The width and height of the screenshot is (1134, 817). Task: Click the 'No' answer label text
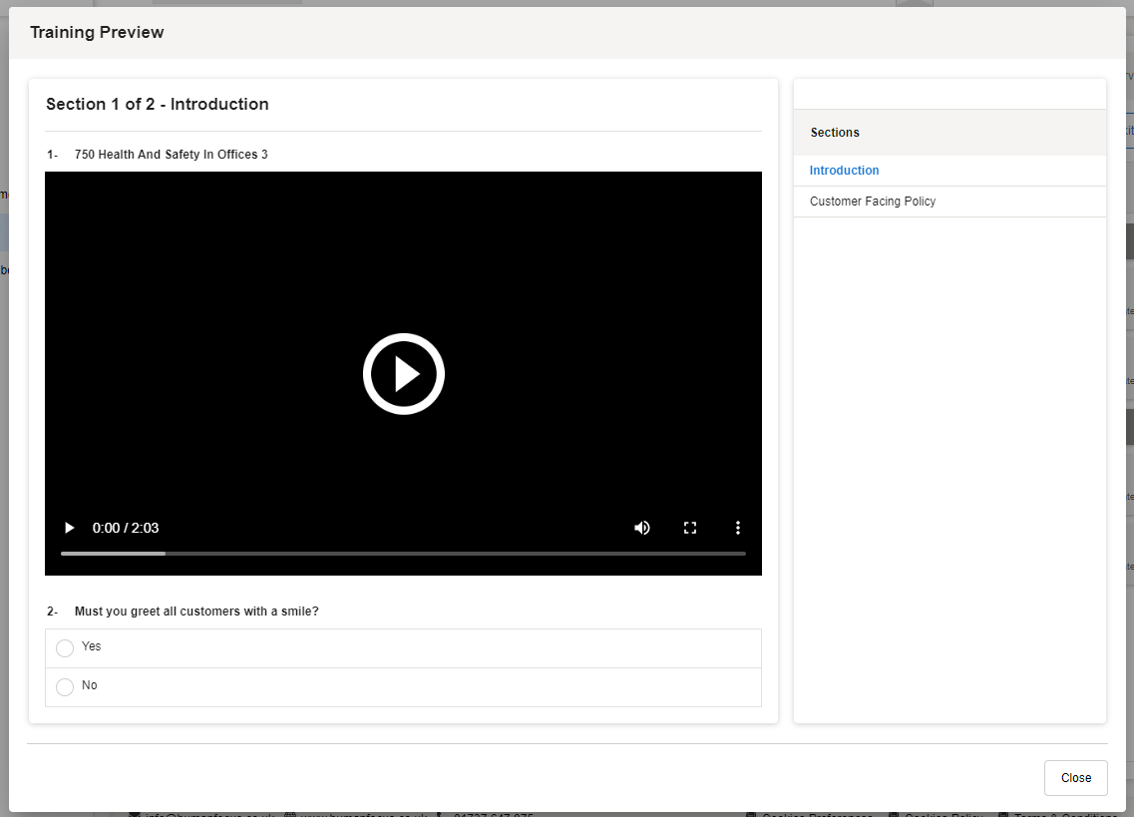[90, 685]
